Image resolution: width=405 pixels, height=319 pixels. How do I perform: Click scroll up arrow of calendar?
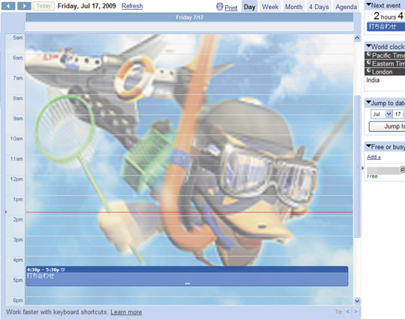pyautogui.click(x=357, y=38)
